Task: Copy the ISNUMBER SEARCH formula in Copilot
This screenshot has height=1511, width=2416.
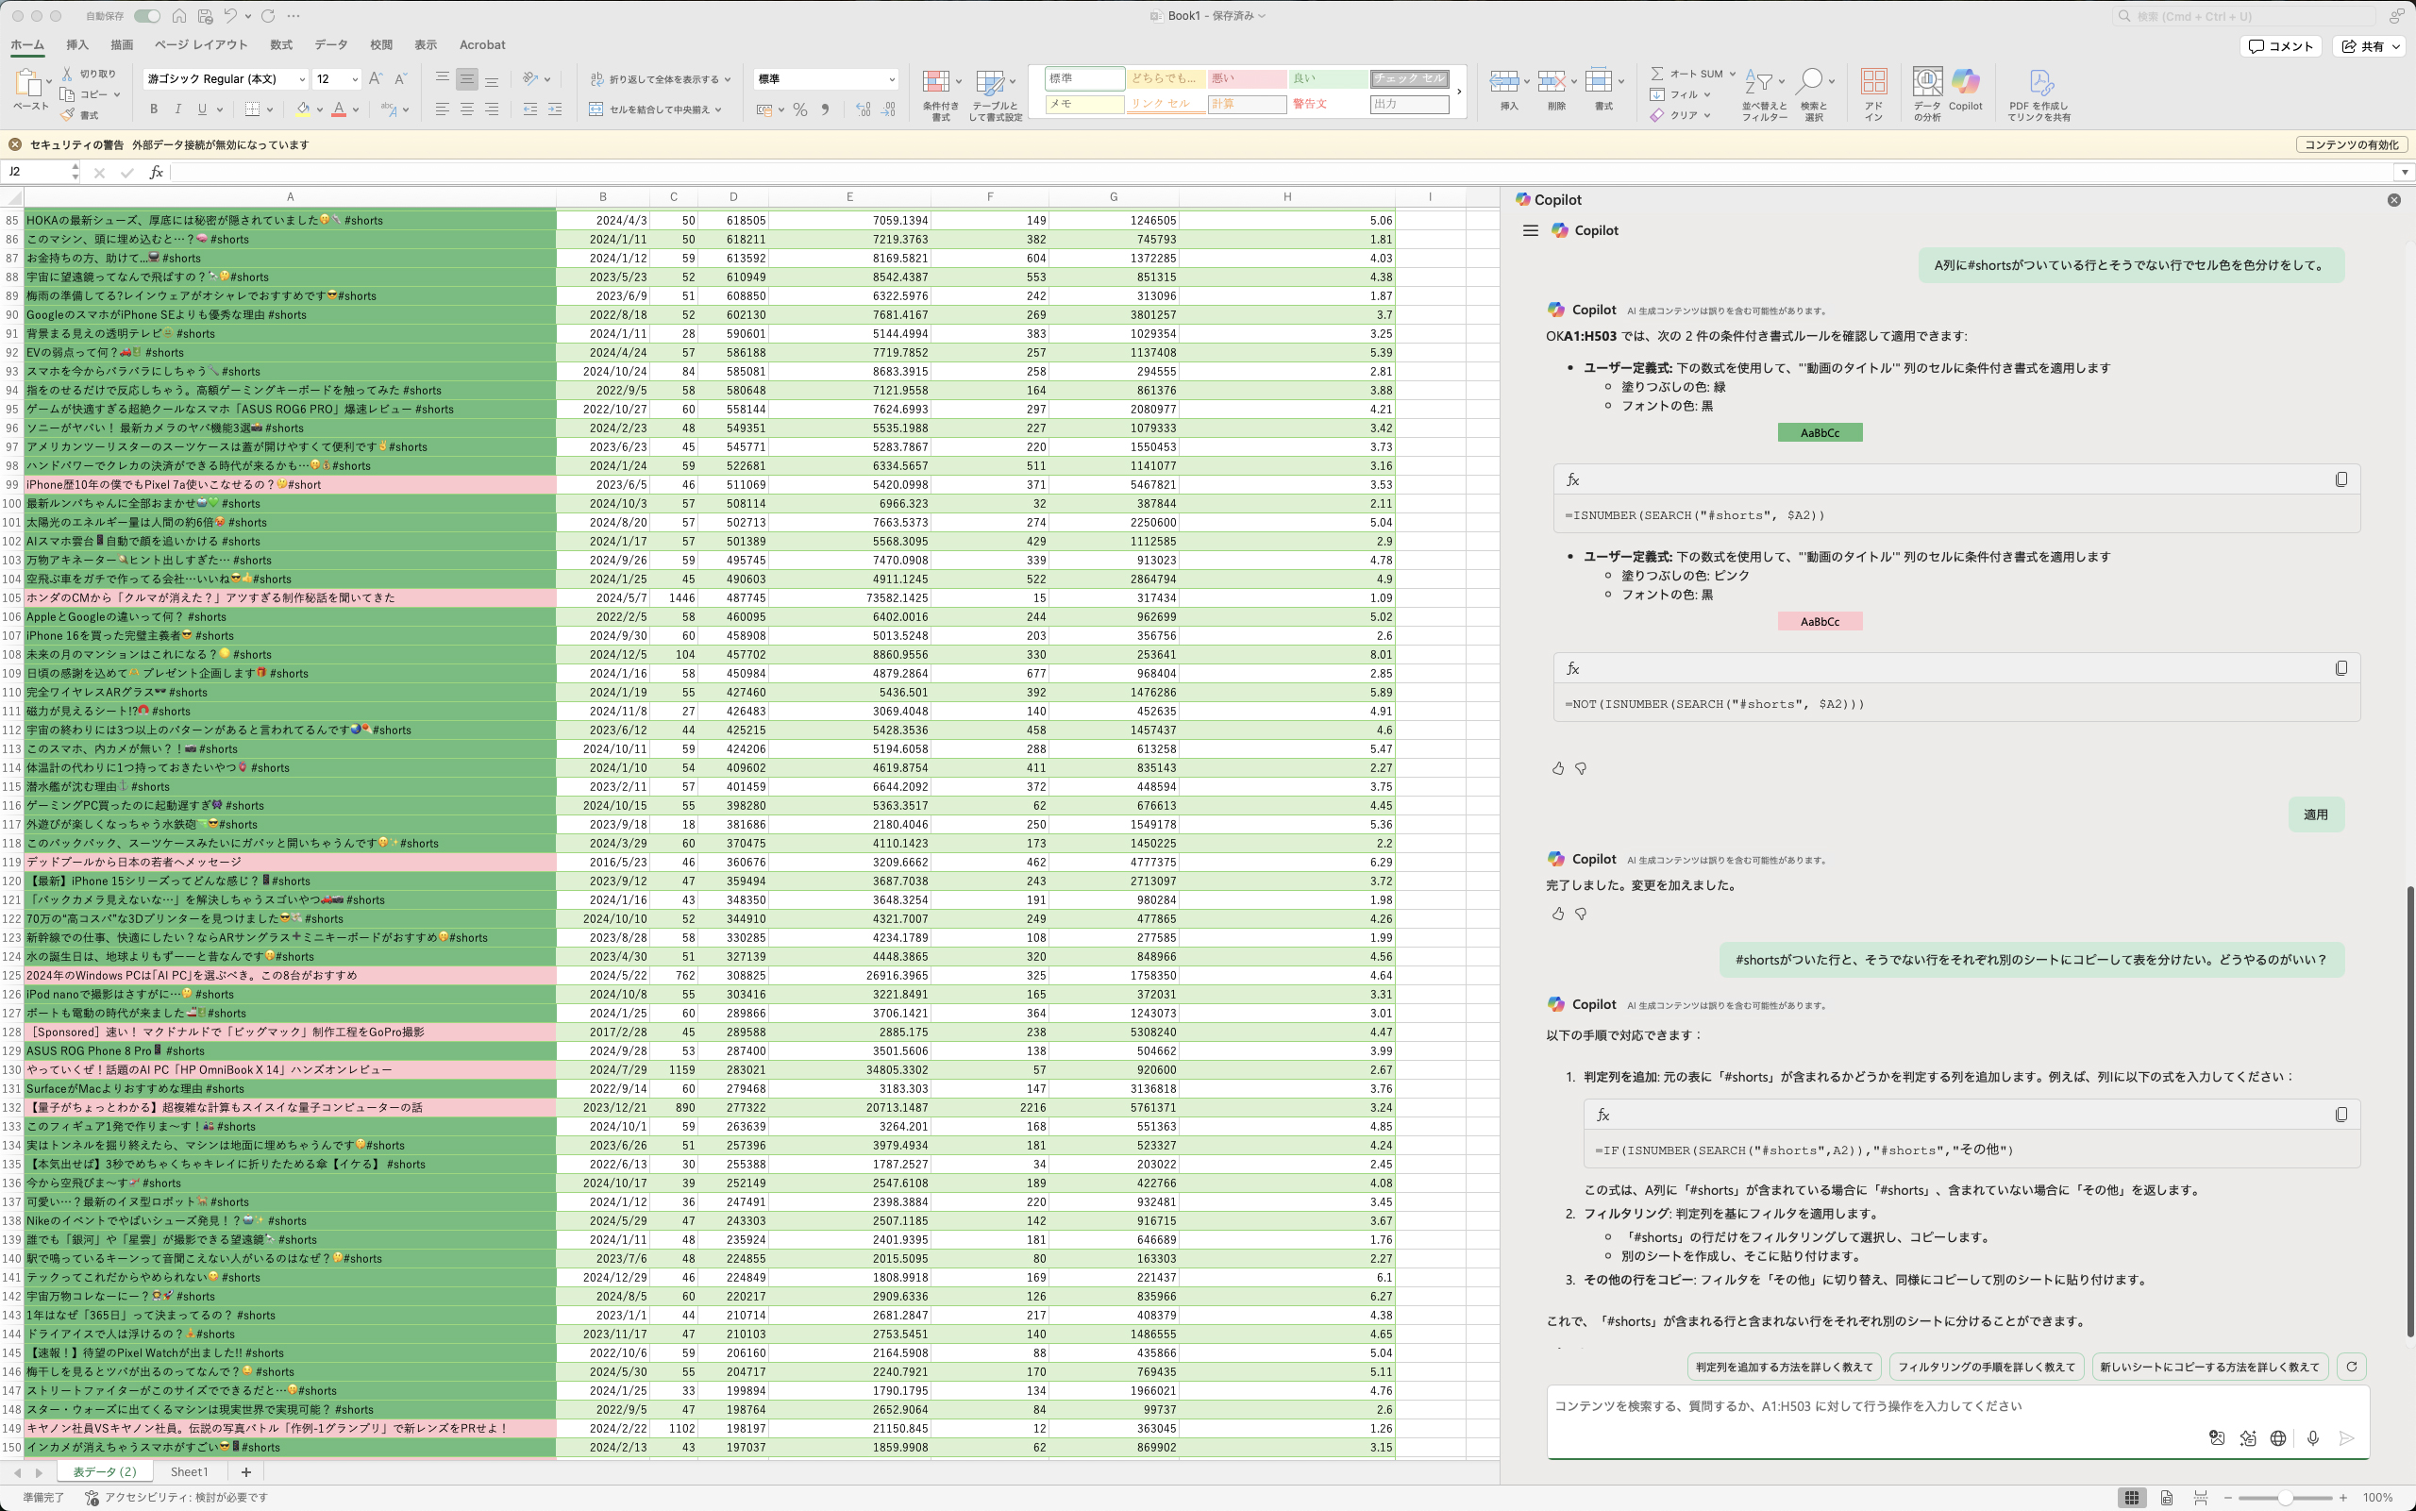Action: click(2340, 479)
